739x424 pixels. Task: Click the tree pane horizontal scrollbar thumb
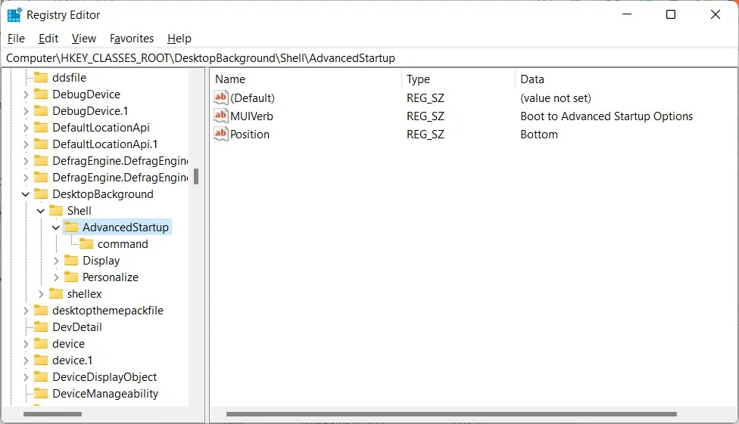click(52, 414)
